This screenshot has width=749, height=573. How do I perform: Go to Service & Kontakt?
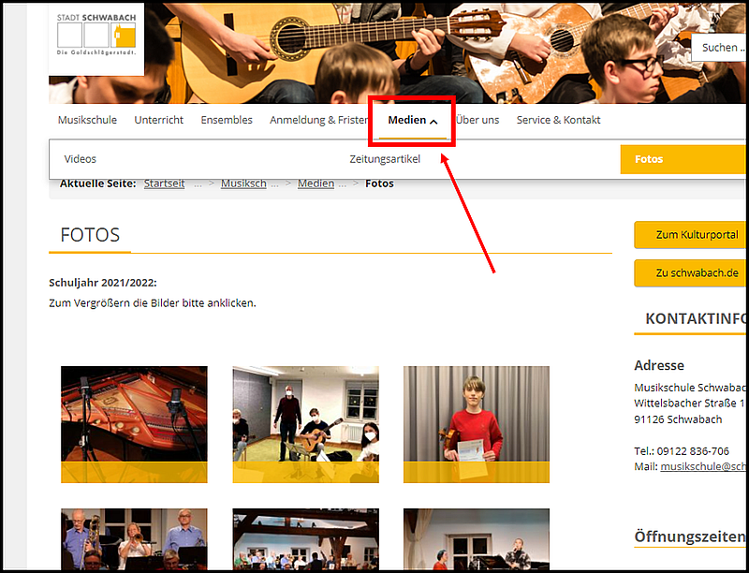pyautogui.click(x=558, y=120)
